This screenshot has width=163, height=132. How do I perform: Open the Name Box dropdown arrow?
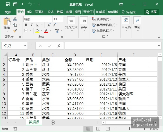[25, 46]
